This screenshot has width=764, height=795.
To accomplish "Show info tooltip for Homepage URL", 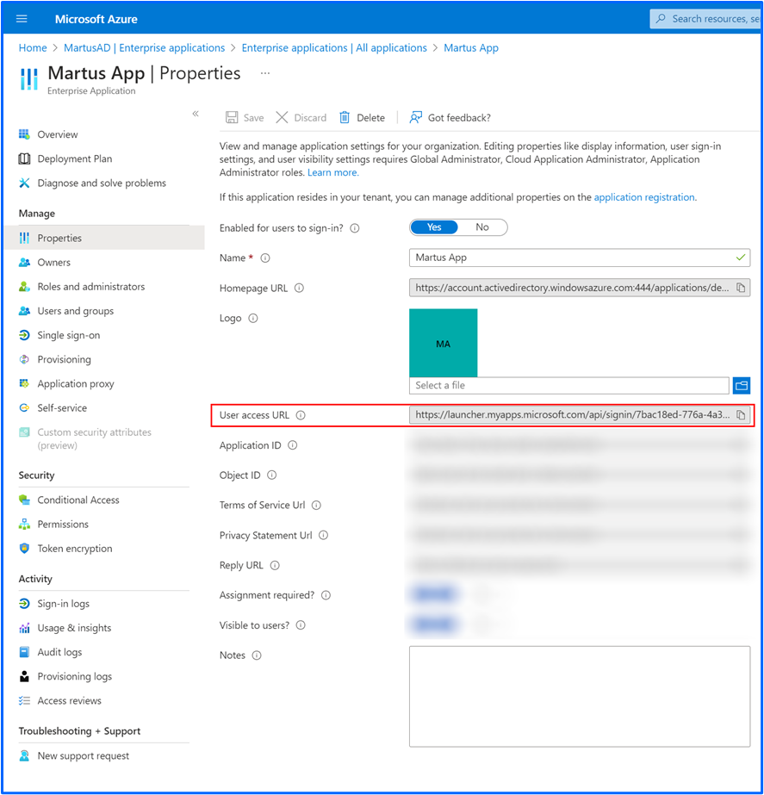I will (299, 288).
